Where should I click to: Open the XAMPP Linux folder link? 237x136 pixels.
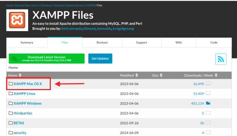[24, 93]
